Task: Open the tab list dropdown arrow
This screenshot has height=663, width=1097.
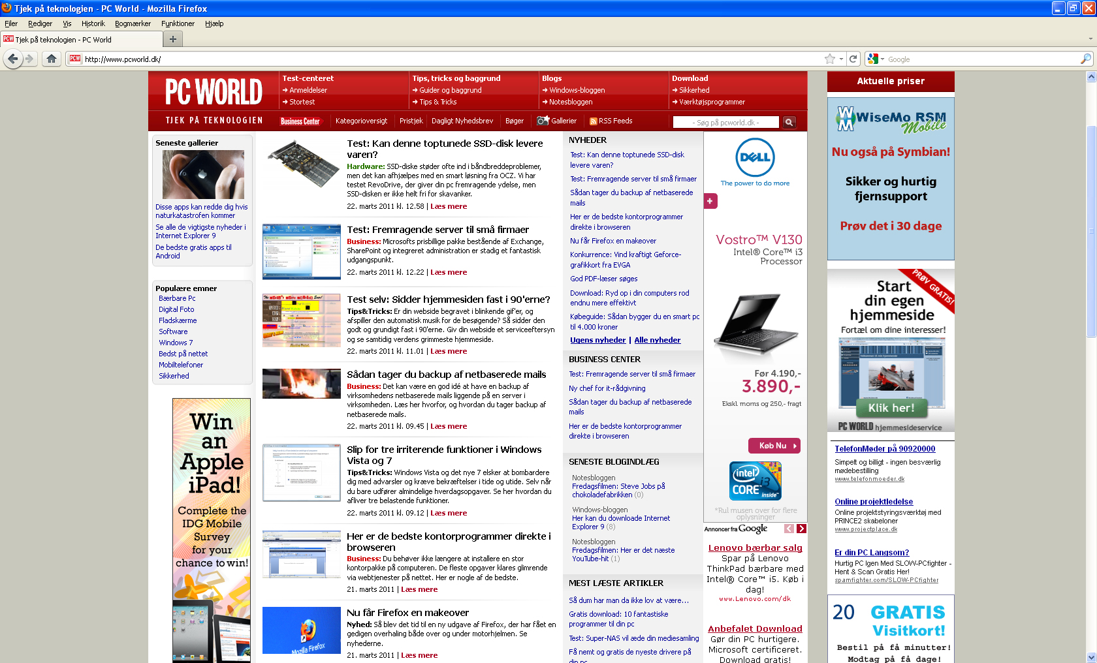Action: (x=1090, y=39)
